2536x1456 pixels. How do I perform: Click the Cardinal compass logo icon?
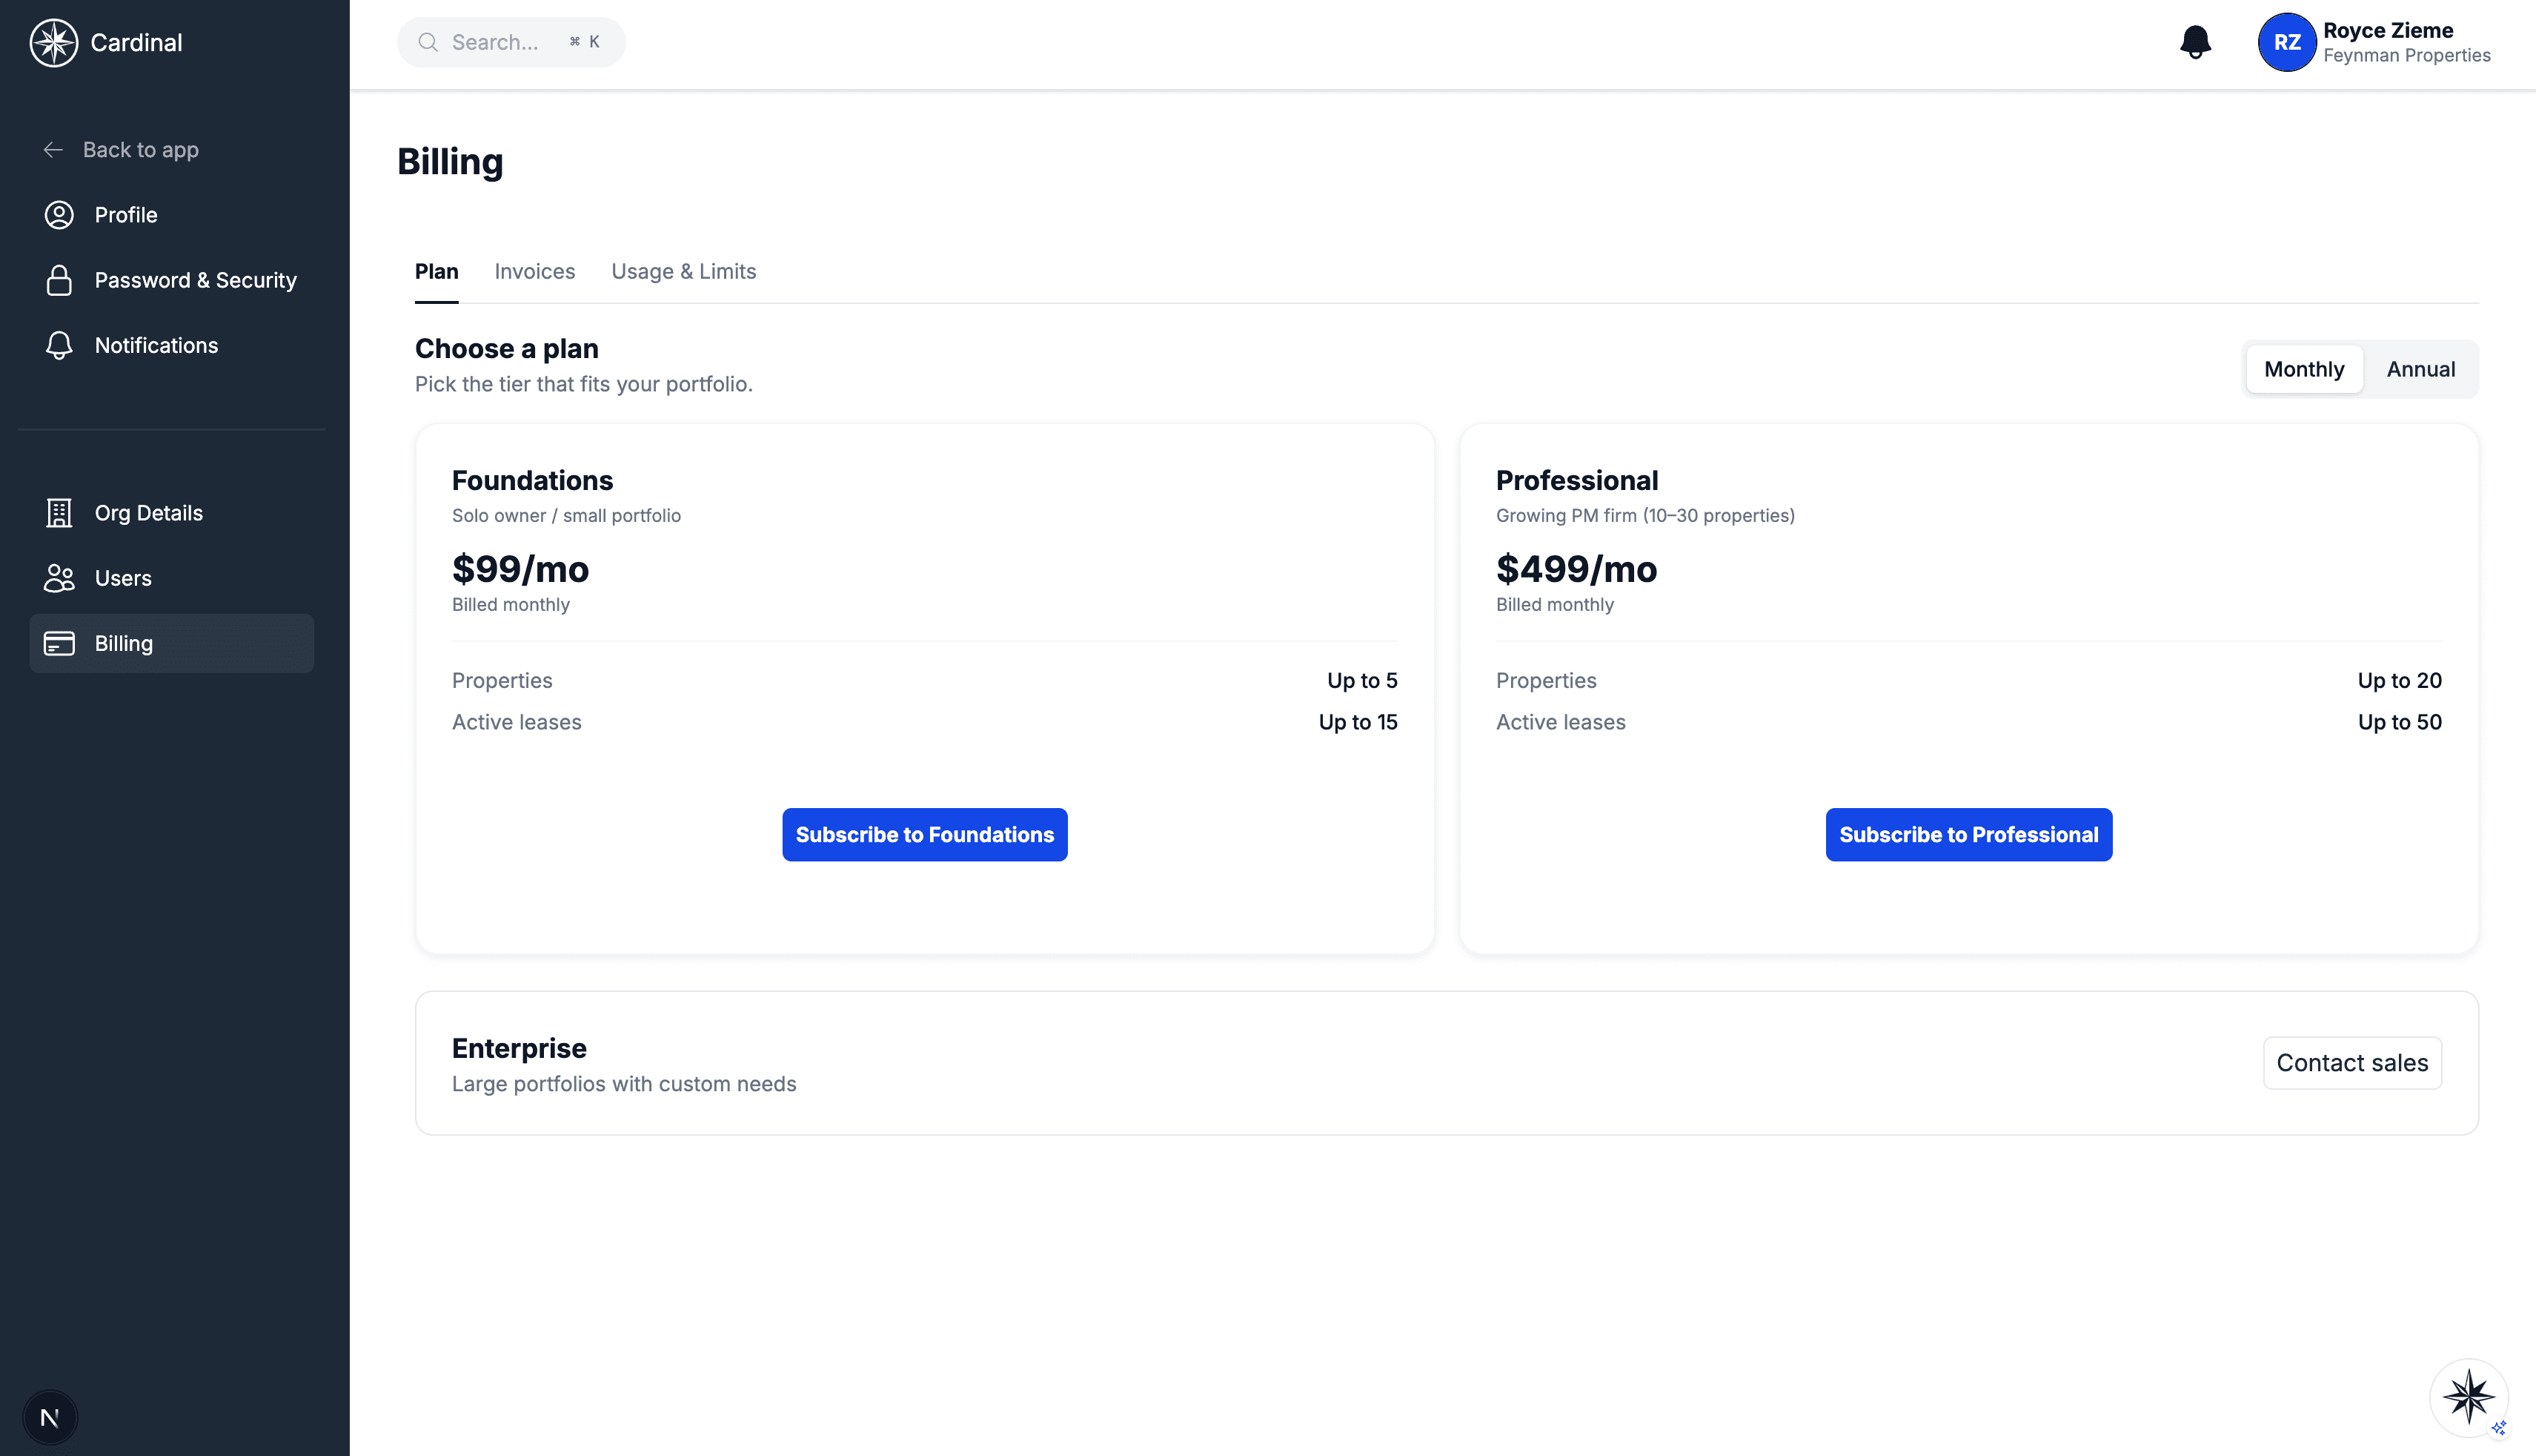pyautogui.click(x=54, y=43)
